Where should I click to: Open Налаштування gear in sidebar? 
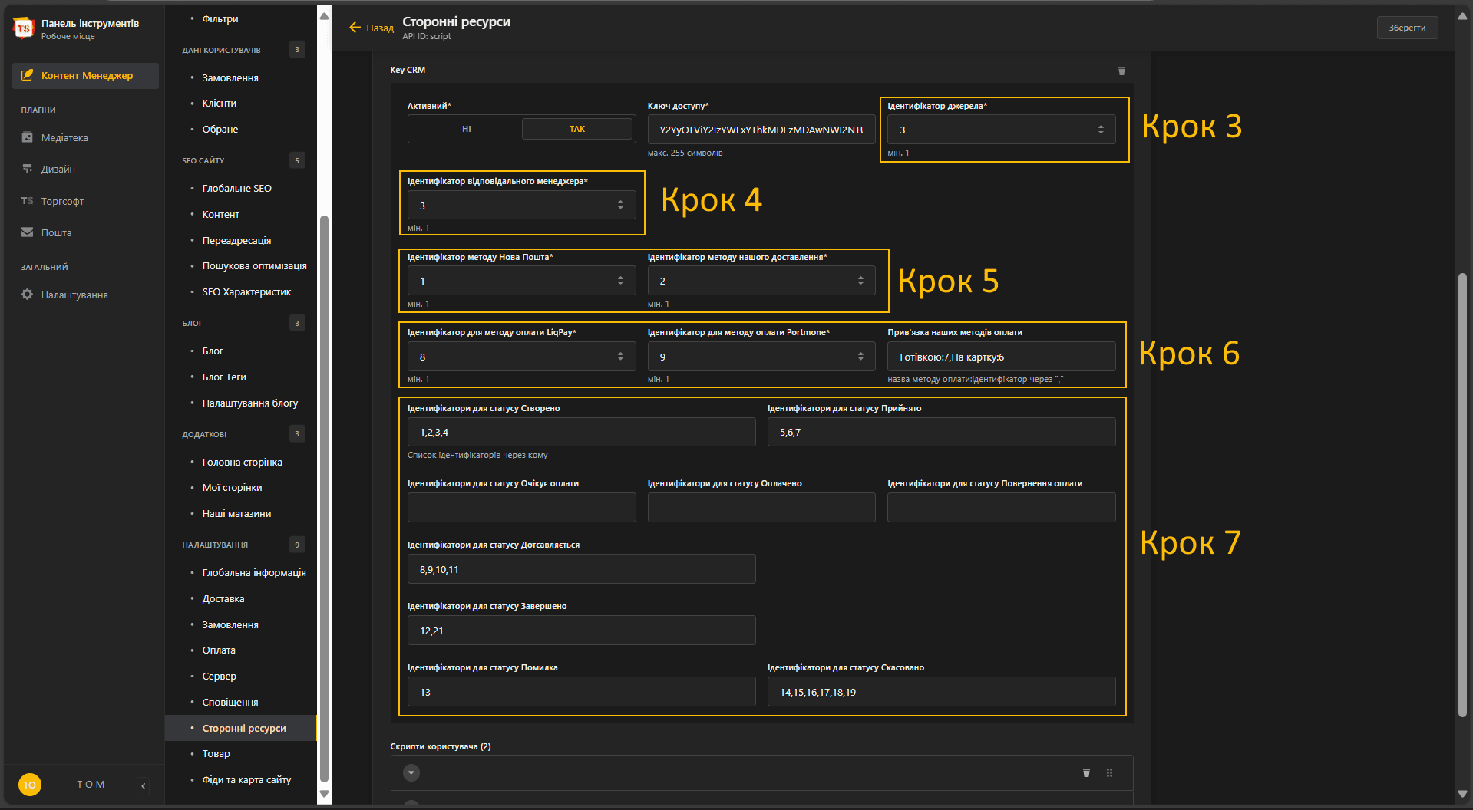[28, 295]
